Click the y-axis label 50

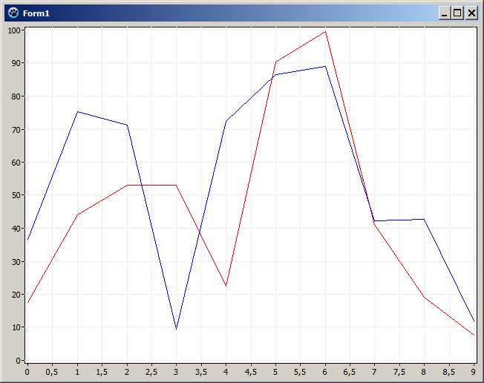(x=16, y=195)
